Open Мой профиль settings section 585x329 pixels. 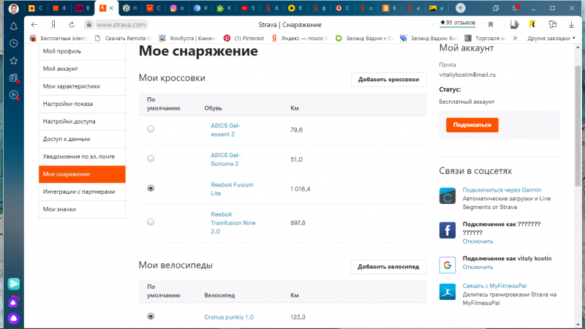coord(82,51)
